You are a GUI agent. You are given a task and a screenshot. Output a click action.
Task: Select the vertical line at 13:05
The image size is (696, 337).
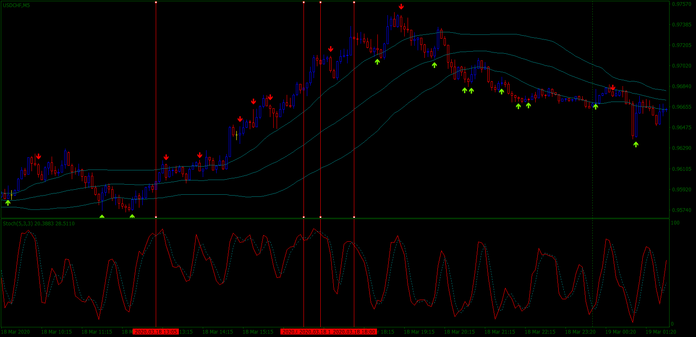coord(156,109)
